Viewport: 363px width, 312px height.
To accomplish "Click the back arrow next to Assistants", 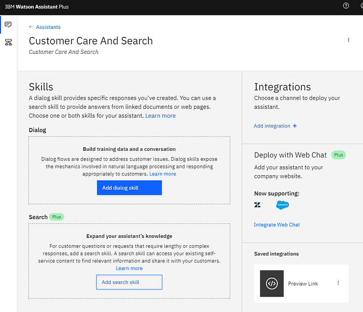I will tap(31, 27).
